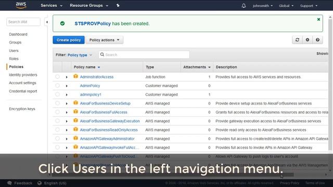Open the Support menu
333x187 pixels.
click(x=309, y=6)
